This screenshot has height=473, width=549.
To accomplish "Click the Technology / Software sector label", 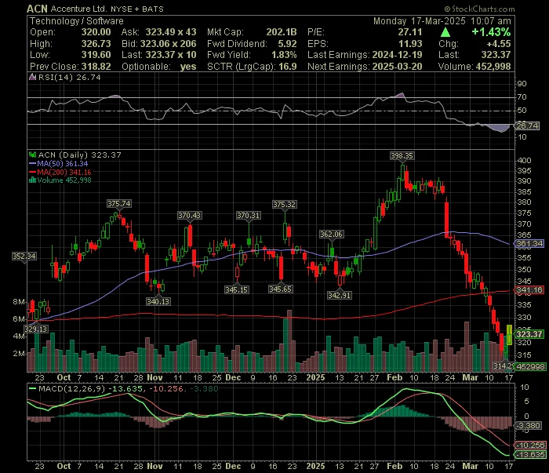I will [x=76, y=21].
